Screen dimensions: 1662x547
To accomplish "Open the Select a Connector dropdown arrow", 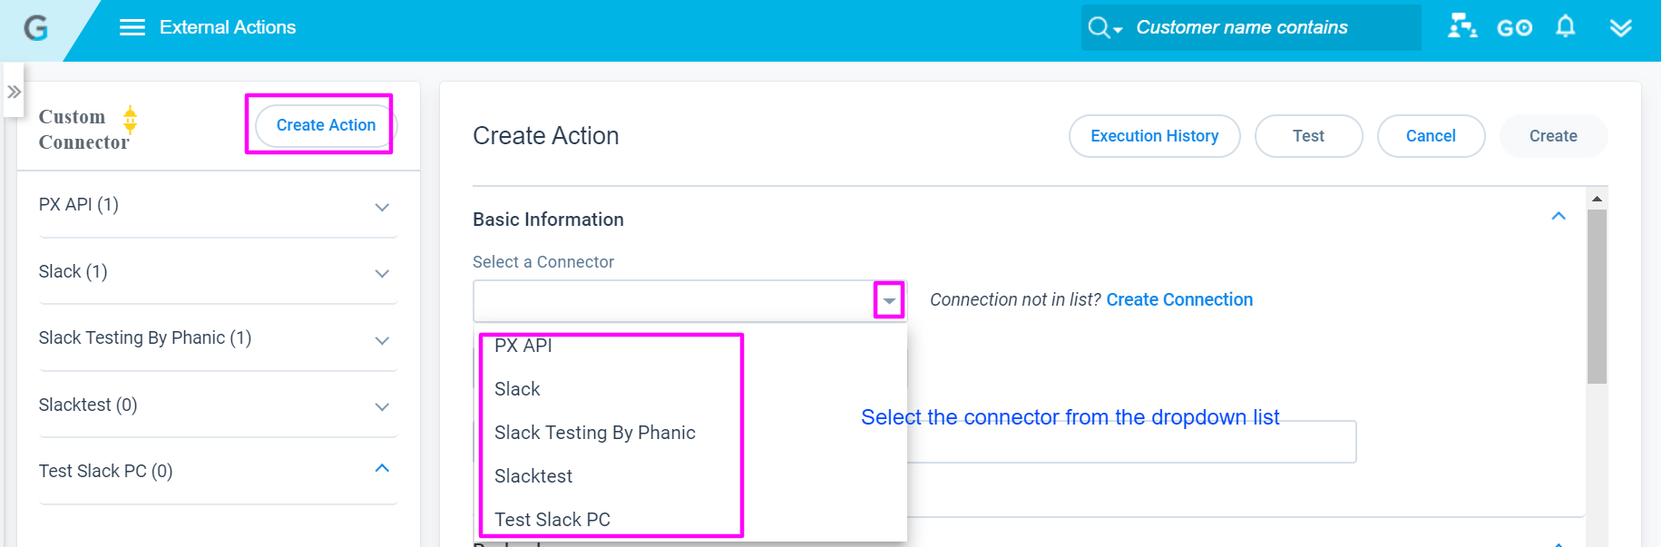I will 889,300.
